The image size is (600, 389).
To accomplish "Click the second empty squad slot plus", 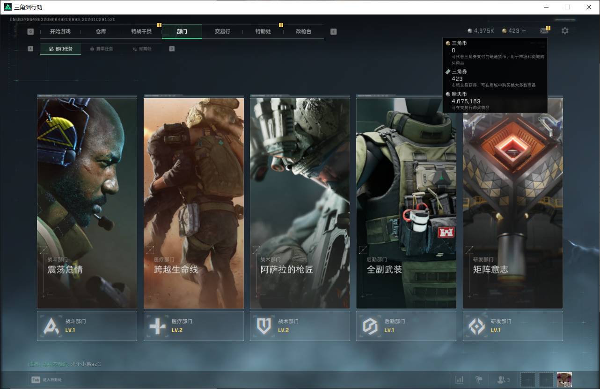I will click(546, 380).
